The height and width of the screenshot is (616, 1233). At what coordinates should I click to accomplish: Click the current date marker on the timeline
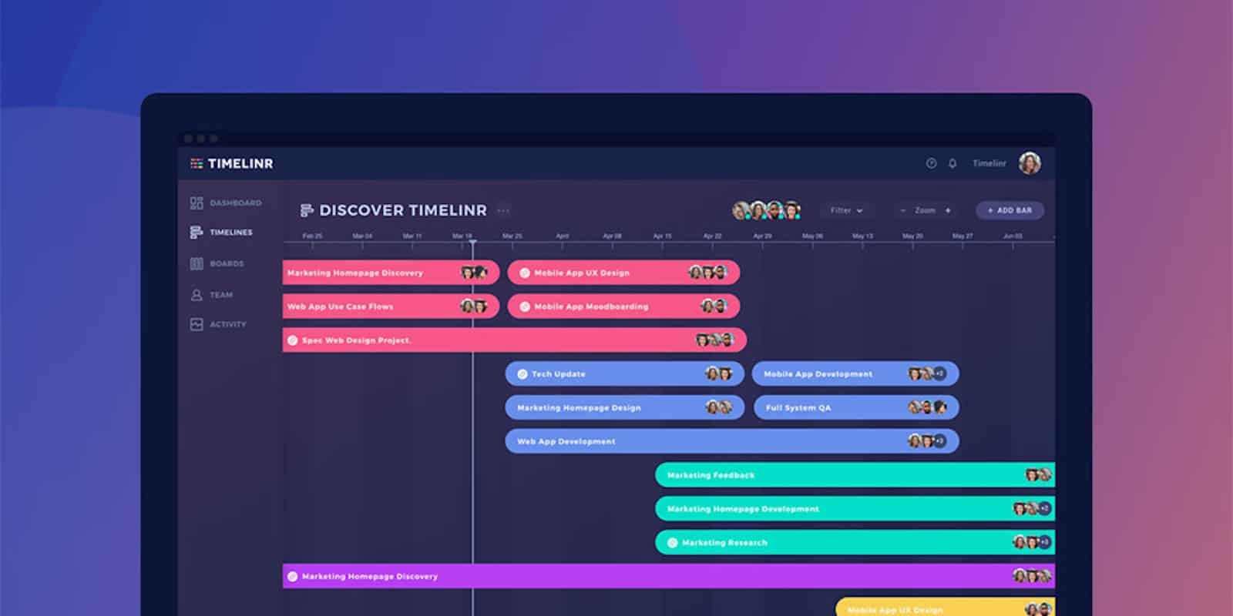click(472, 243)
